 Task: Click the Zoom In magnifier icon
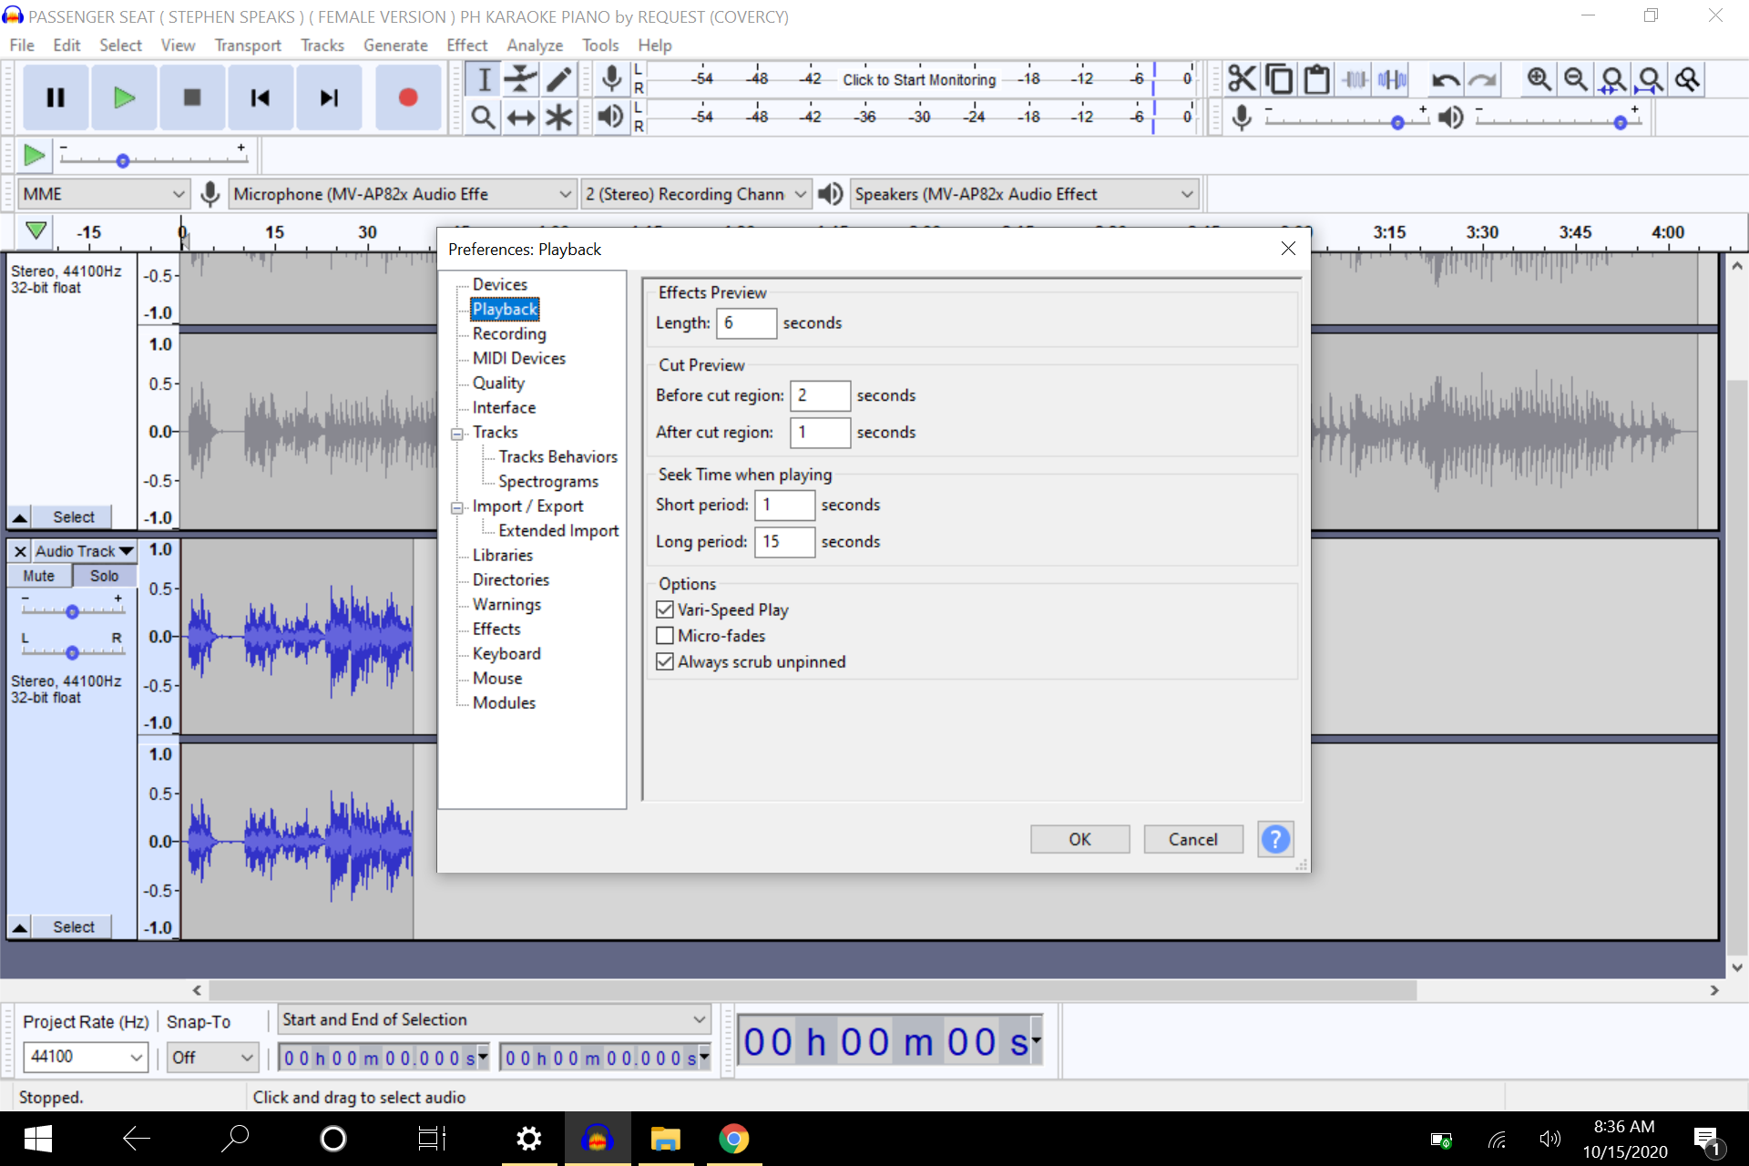pos(1539,79)
